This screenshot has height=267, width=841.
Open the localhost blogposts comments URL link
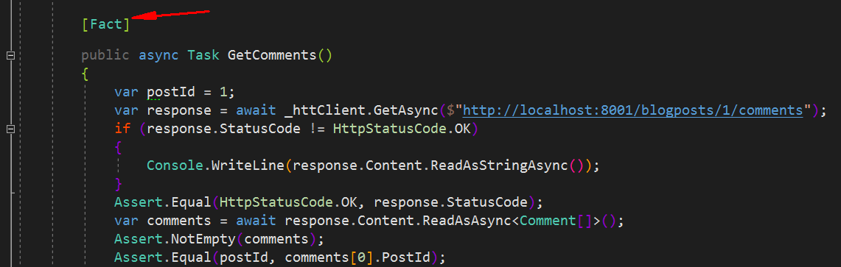632,111
